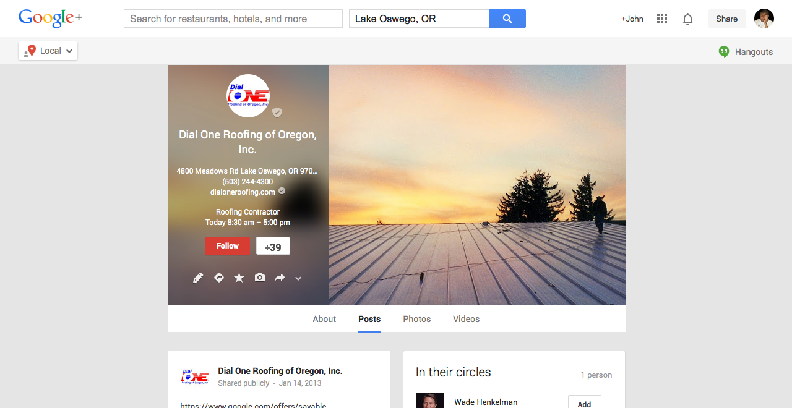Click the camera upload photo icon
This screenshot has height=408, width=792.
[x=260, y=278]
